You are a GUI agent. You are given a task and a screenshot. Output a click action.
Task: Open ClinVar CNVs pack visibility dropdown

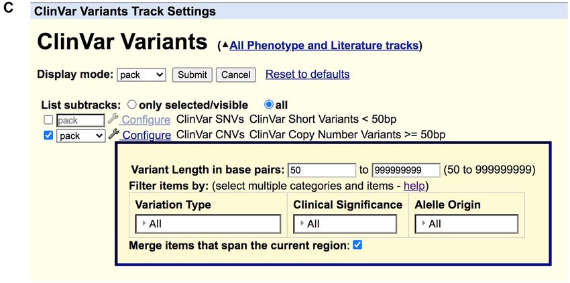pyautogui.click(x=80, y=136)
